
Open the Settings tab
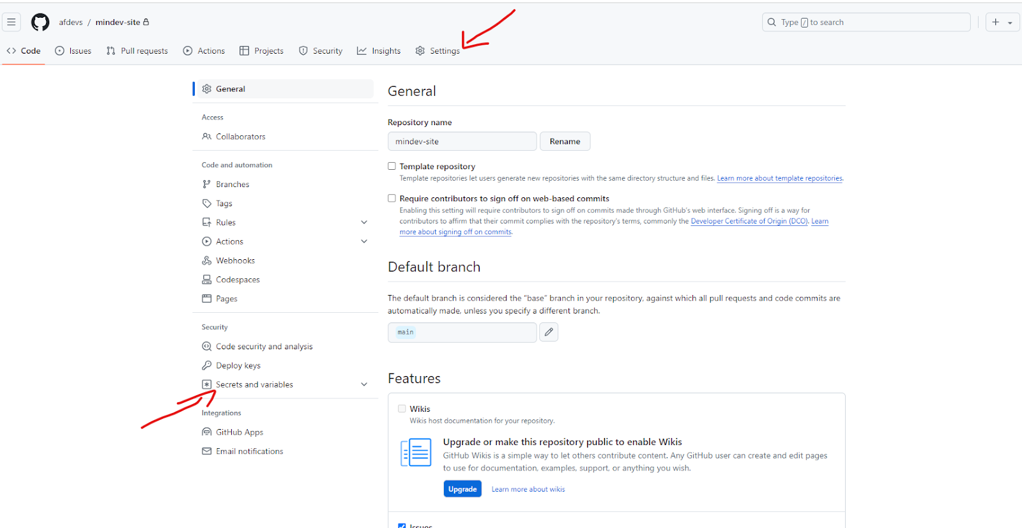[x=438, y=50]
